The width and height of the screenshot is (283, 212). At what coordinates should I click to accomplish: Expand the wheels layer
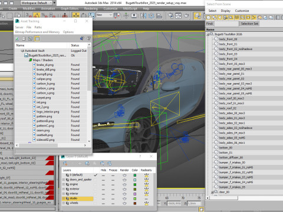tap(64, 203)
